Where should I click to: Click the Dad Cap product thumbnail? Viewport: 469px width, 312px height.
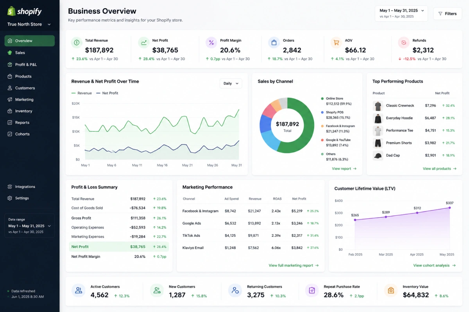pos(378,156)
